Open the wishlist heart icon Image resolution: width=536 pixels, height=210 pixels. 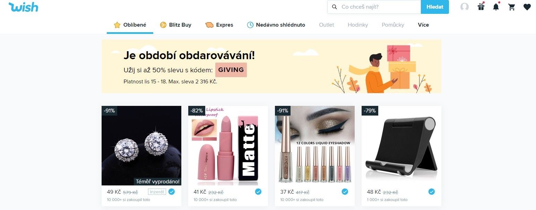coord(527,7)
